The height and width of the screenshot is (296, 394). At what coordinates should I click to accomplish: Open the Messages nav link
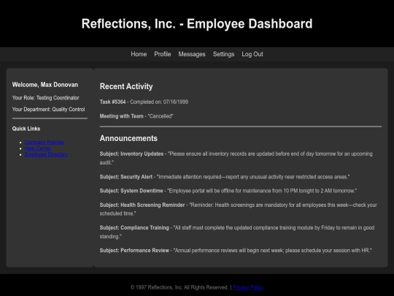click(192, 54)
